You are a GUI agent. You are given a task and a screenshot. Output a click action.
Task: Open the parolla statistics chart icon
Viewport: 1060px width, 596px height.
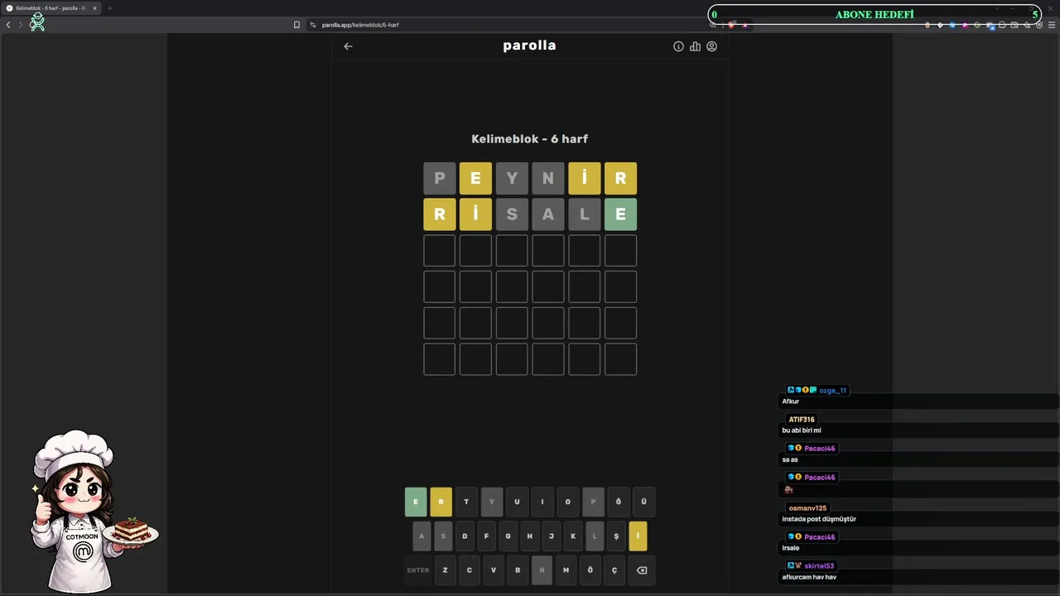(x=695, y=46)
